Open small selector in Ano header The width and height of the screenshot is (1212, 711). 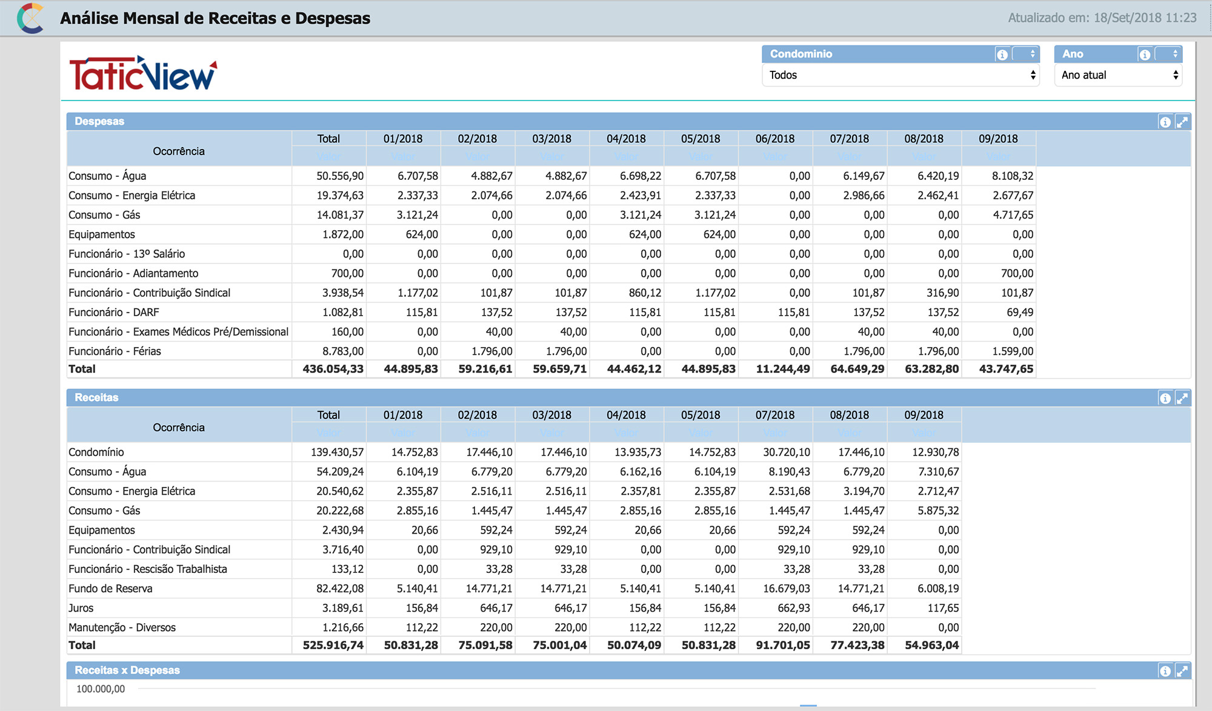[x=1168, y=54]
